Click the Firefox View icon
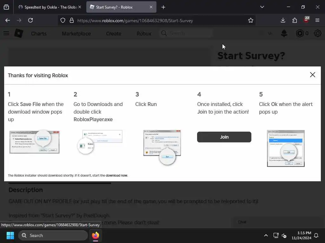This screenshot has height=243, width=325. coord(6,7)
